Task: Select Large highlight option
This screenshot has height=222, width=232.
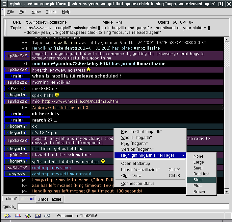Action: (201, 162)
